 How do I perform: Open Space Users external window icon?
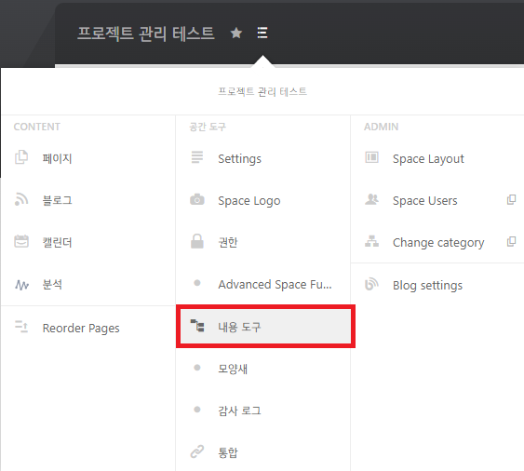(x=511, y=199)
